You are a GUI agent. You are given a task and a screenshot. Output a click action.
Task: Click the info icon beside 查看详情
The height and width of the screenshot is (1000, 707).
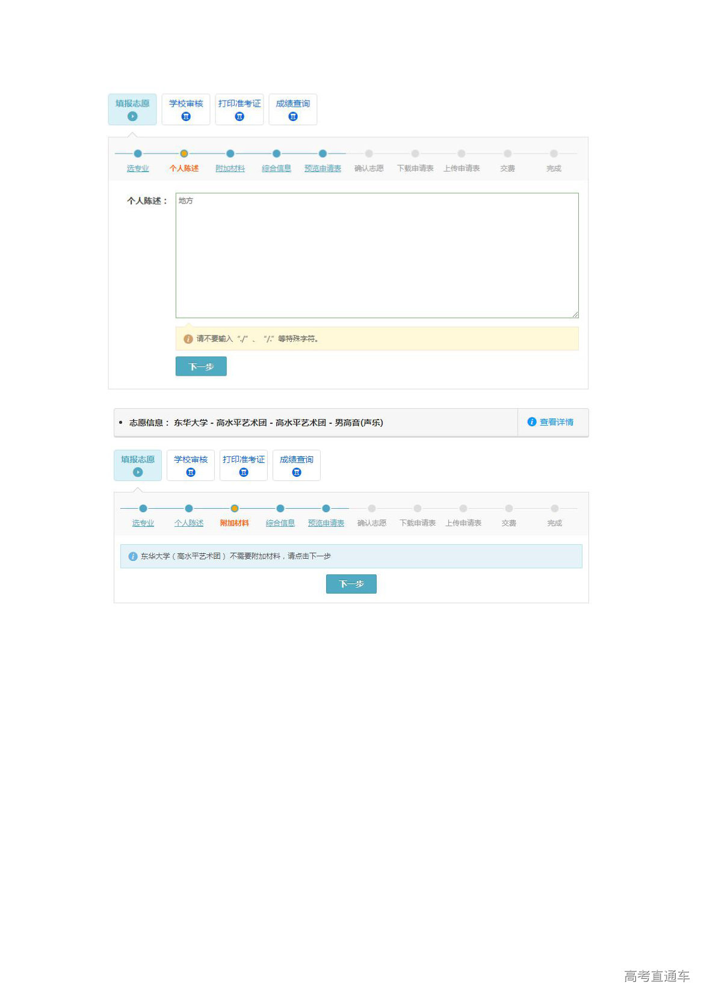pos(532,422)
